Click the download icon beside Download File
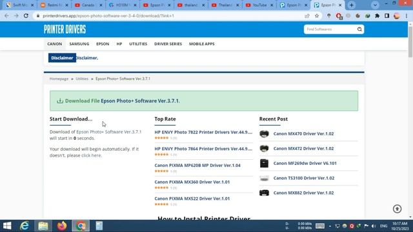413x232 pixels. (x=60, y=101)
